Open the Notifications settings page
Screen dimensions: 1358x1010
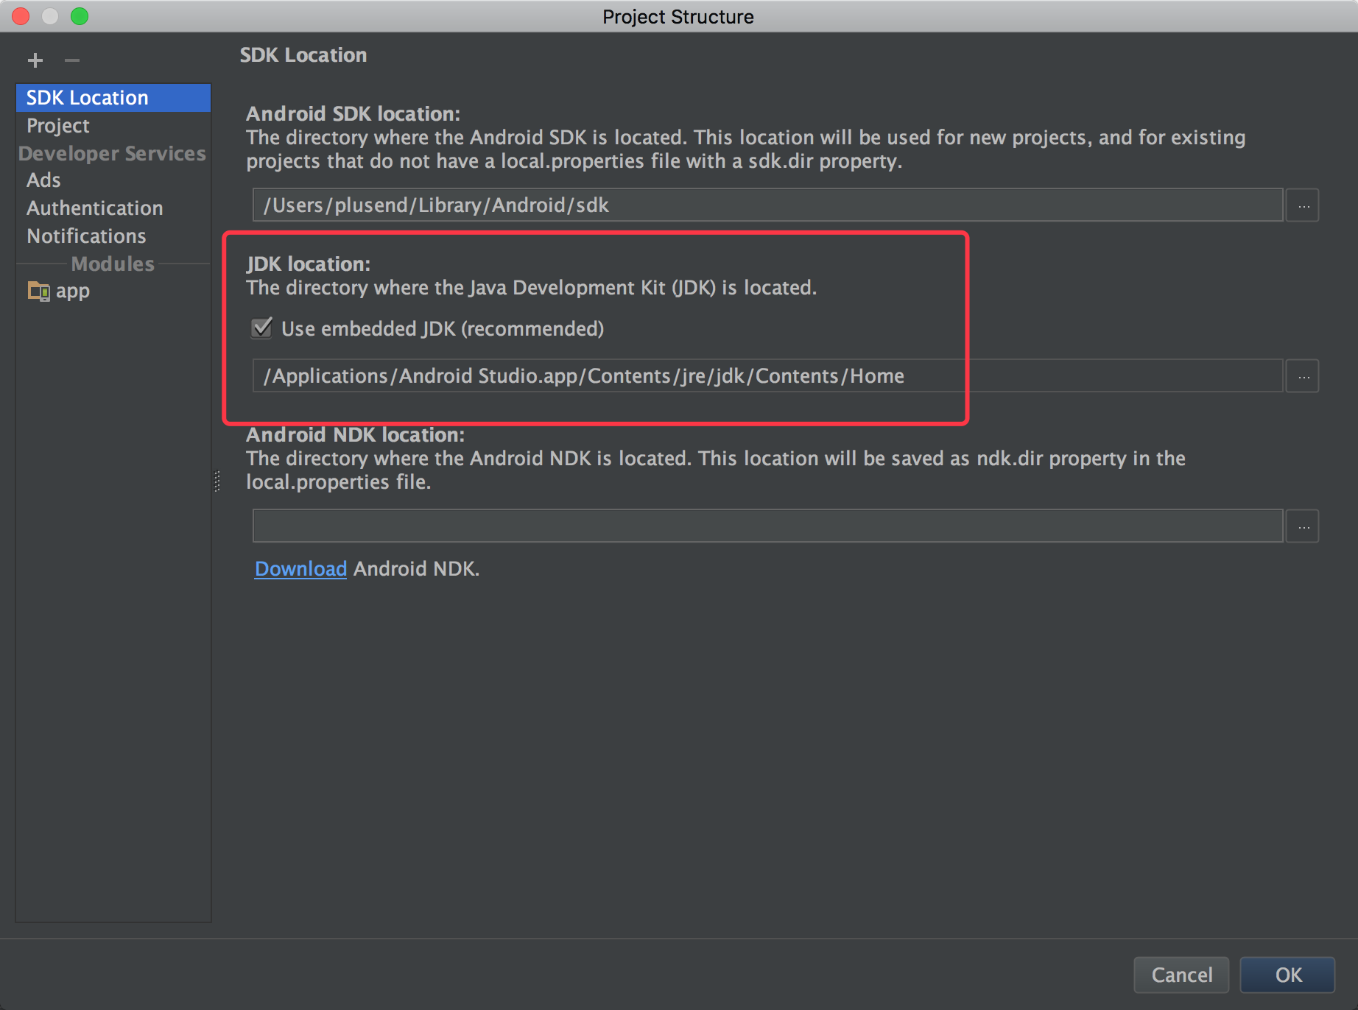pyautogui.click(x=85, y=236)
